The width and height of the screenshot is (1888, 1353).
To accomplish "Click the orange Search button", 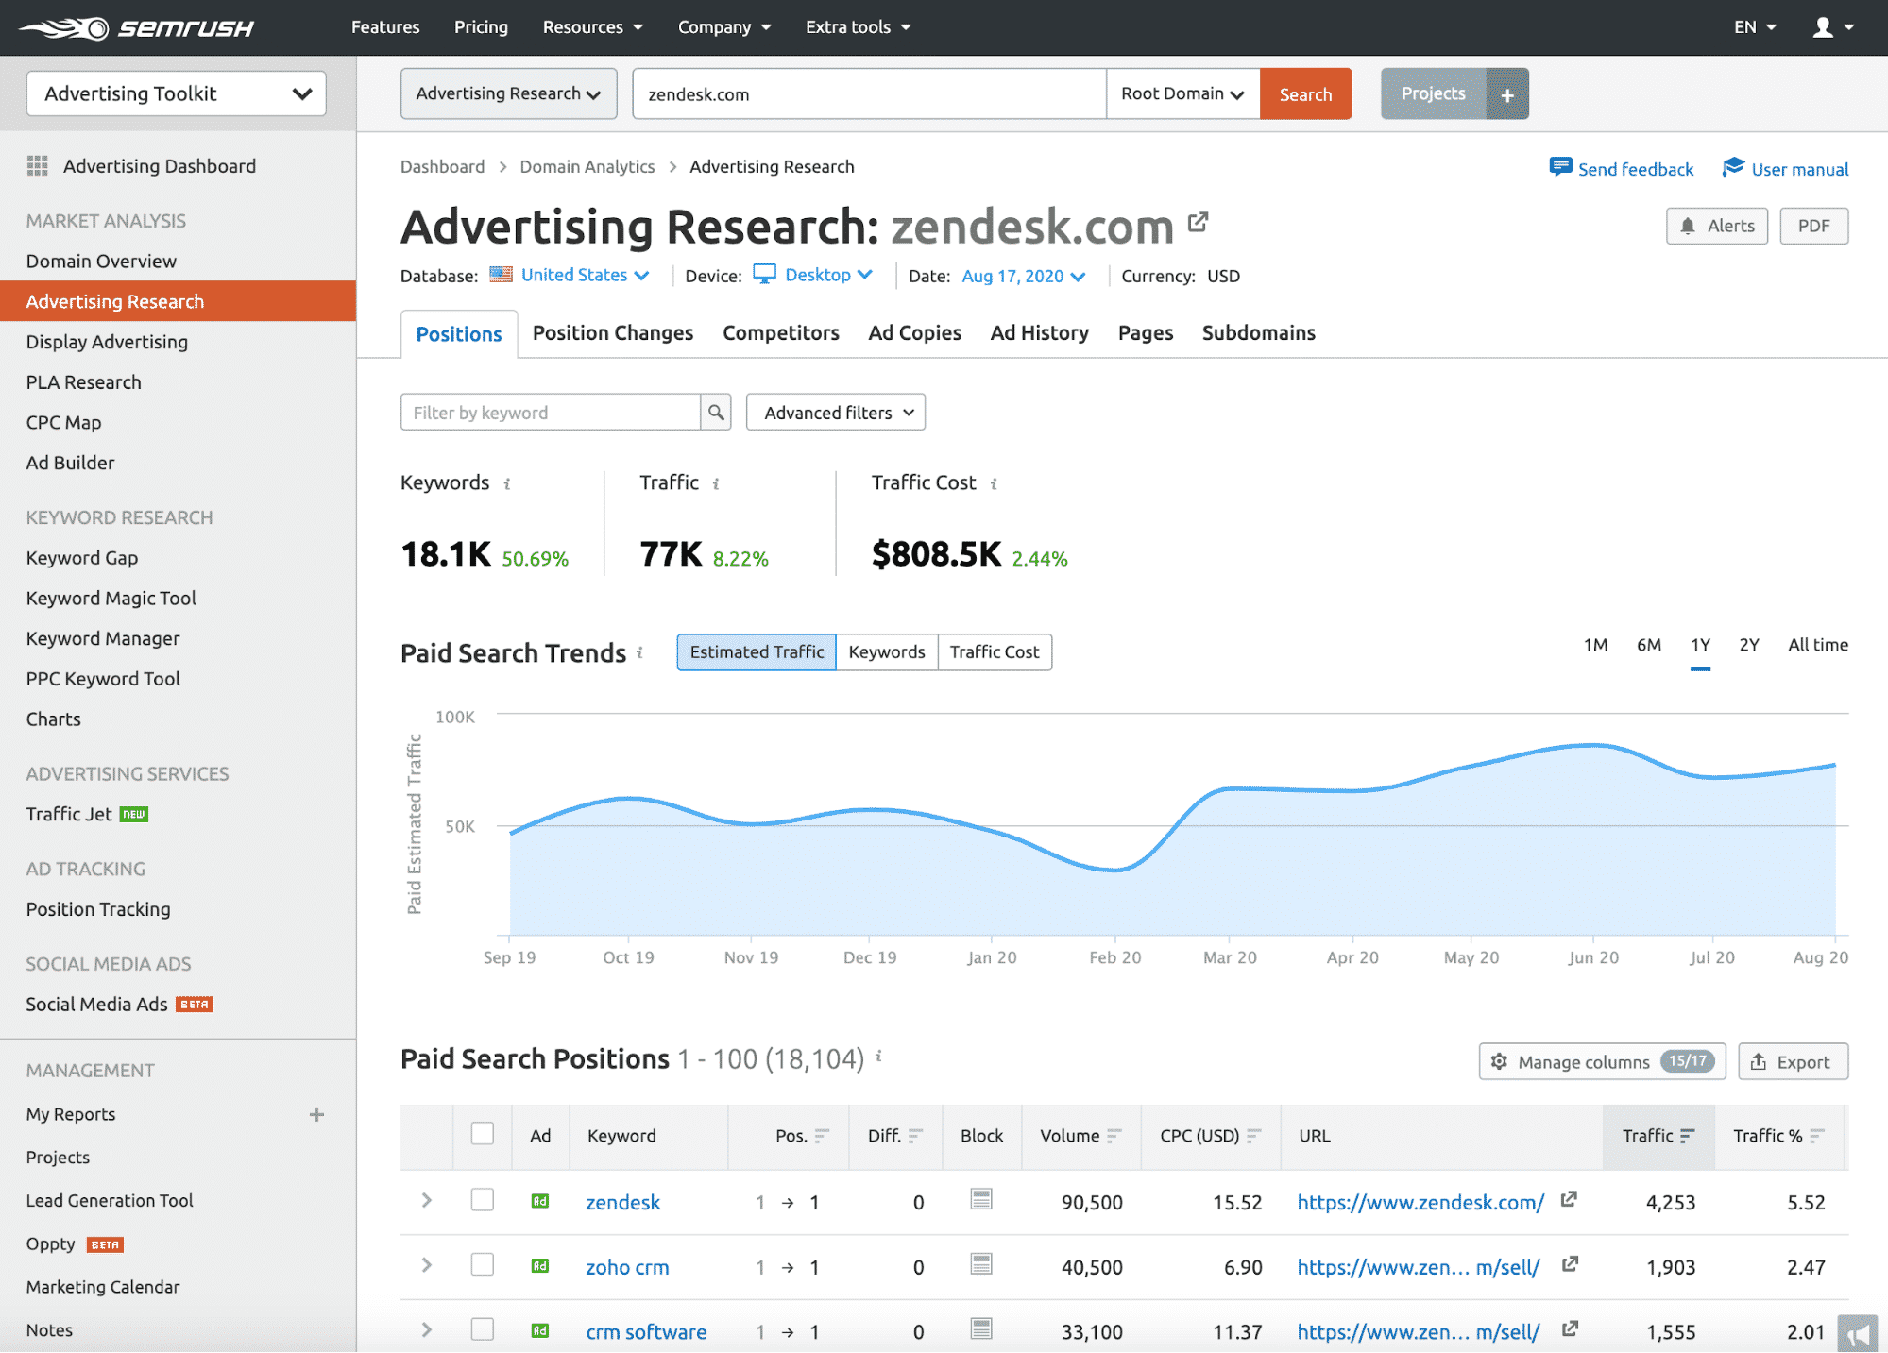I will pyautogui.click(x=1305, y=93).
